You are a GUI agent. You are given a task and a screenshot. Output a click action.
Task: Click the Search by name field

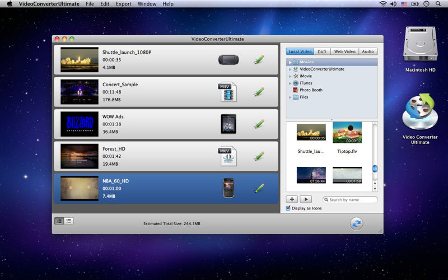coord(351,200)
